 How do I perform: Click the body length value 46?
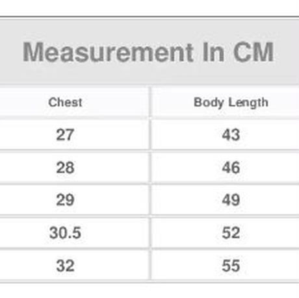coord(231,168)
